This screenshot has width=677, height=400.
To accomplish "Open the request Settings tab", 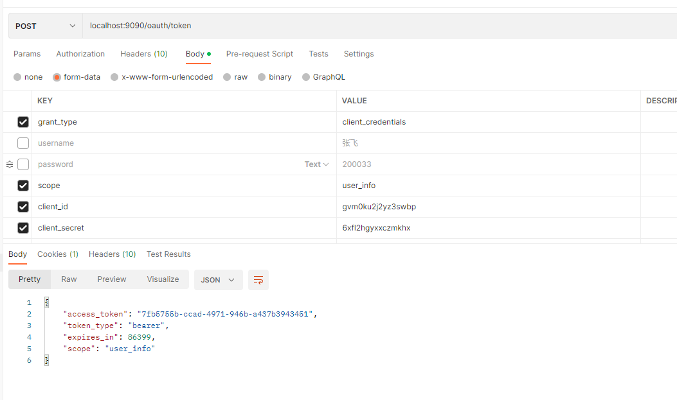I will click(x=359, y=54).
